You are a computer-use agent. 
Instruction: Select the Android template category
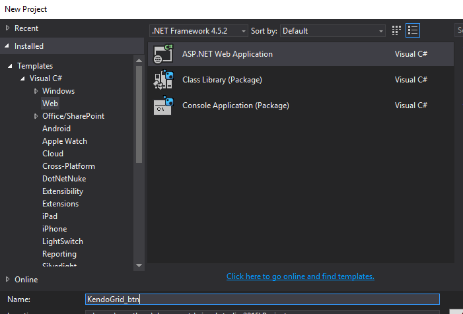click(x=56, y=129)
